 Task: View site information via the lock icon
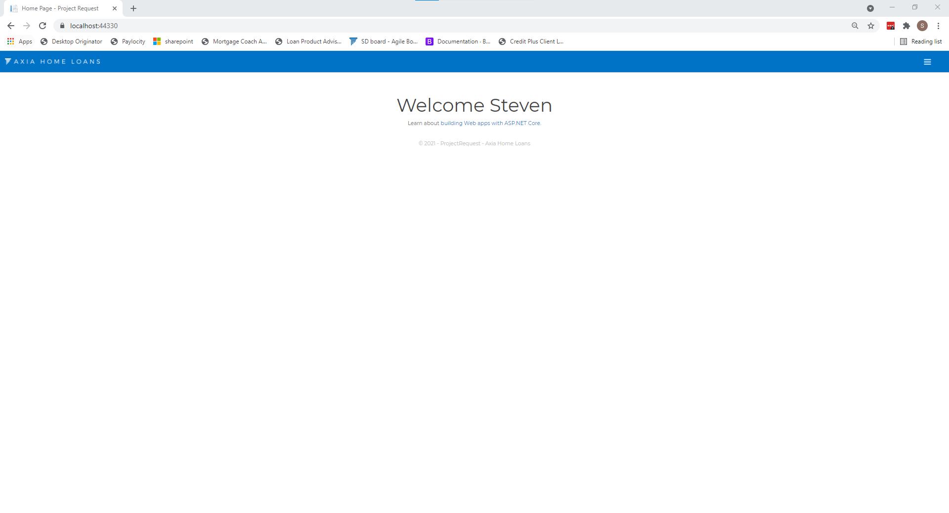click(x=62, y=26)
